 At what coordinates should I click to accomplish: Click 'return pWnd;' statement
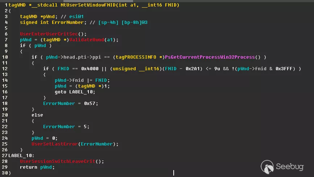(37, 167)
